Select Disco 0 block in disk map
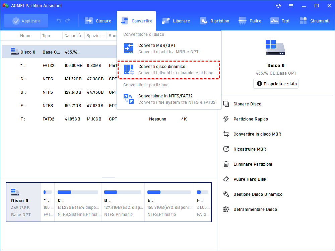 pos(23,202)
